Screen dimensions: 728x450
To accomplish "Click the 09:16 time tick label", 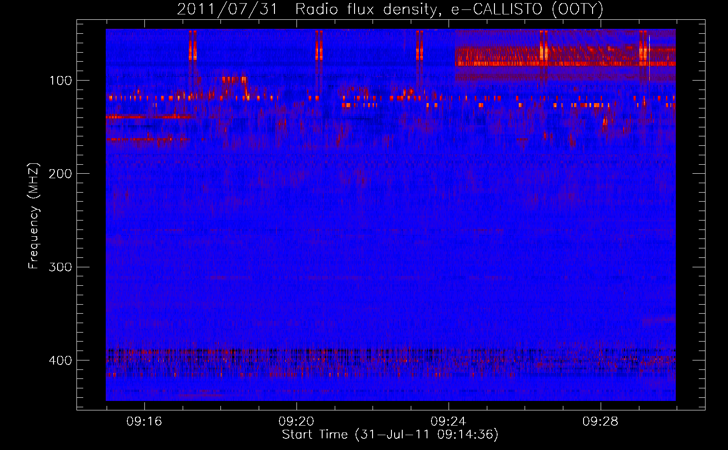I will (x=144, y=422).
